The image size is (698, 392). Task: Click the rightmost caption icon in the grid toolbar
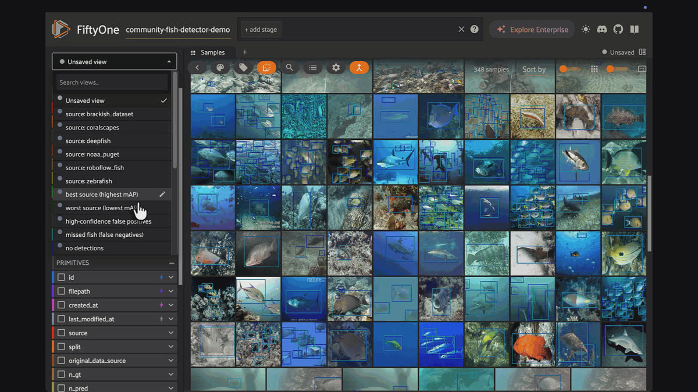click(x=642, y=69)
